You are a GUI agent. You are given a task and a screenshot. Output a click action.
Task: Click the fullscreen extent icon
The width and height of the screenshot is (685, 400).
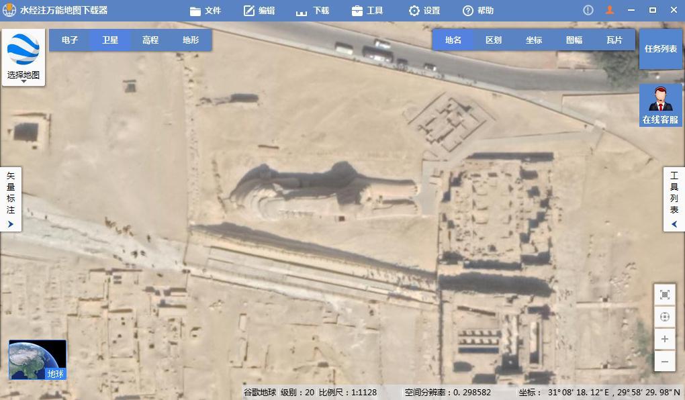[664, 295]
